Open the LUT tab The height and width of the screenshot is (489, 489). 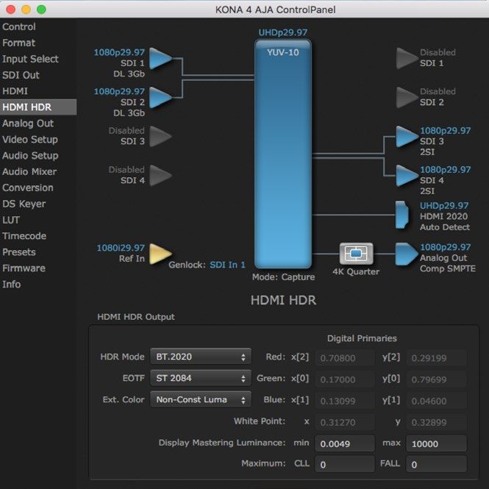point(38,220)
